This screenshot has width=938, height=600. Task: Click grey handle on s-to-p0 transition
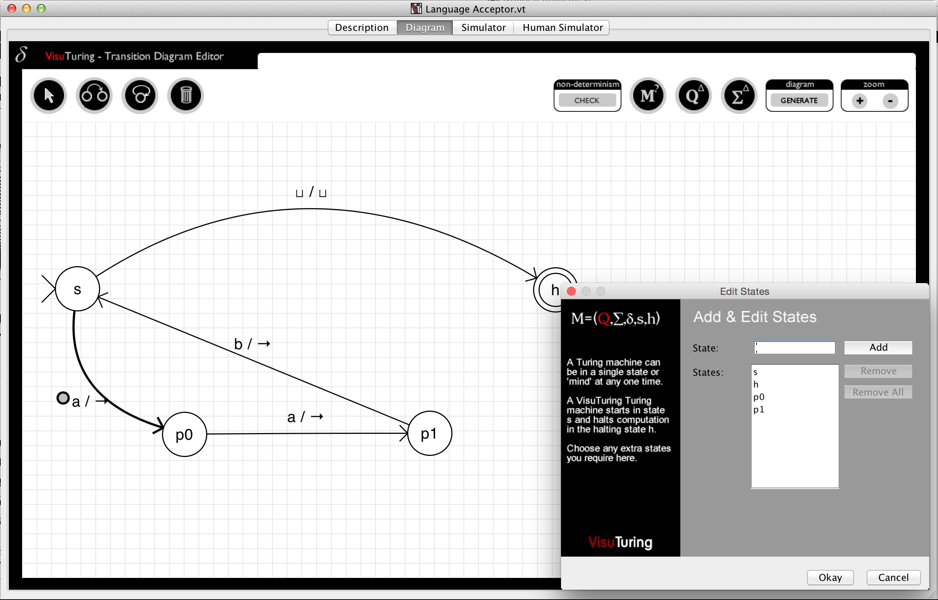click(x=63, y=398)
